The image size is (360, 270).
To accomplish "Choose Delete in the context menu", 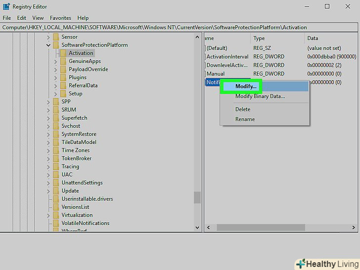I will pyautogui.click(x=243, y=109).
